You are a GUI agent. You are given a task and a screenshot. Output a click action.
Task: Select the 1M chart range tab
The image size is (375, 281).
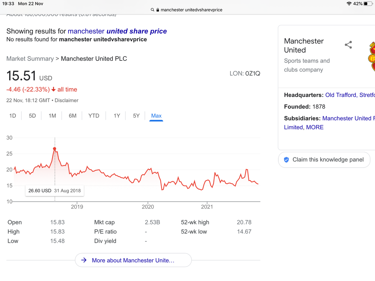pyautogui.click(x=52, y=116)
